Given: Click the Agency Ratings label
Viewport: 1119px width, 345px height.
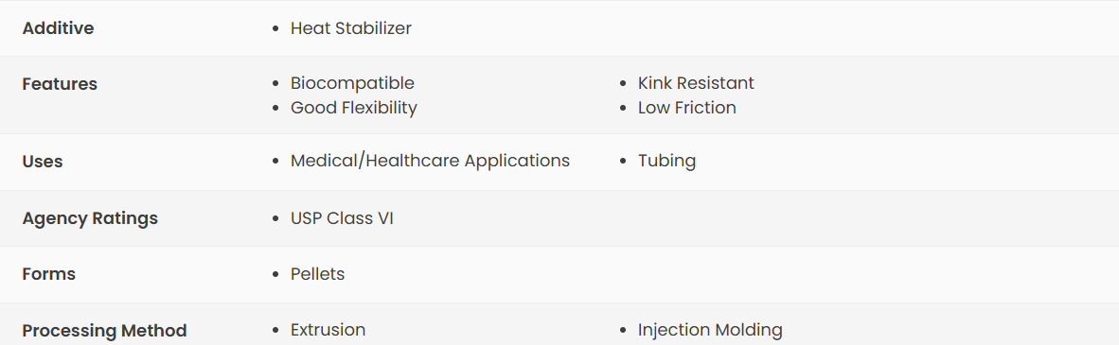Looking at the screenshot, I should 90,218.
